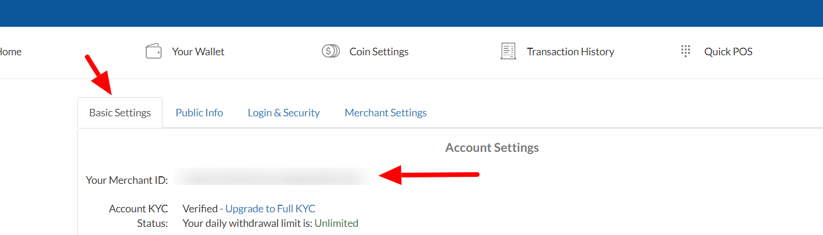Select the Basic Settings tab

click(120, 113)
